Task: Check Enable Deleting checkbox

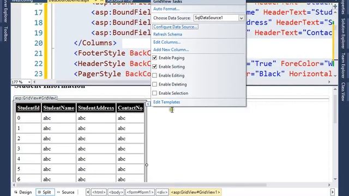Action: click(x=155, y=84)
